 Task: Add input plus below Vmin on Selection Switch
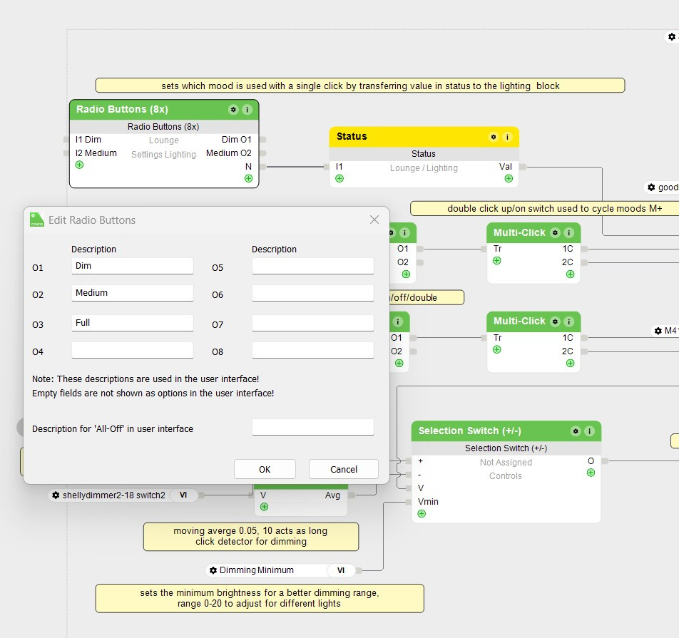tap(422, 514)
